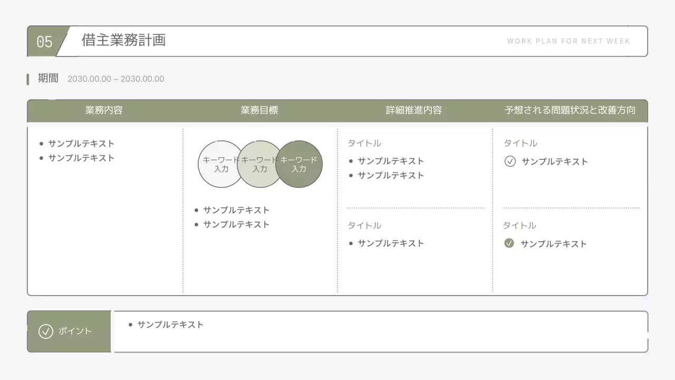Toggle the ポイント circle check indicator
Image resolution: width=675 pixels, height=380 pixels.
tap(46, 331)
